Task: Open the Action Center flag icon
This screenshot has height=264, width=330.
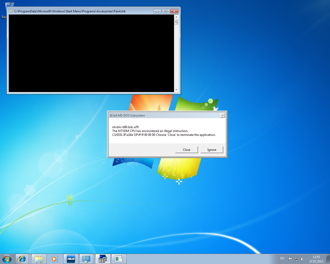Action: point(290,259)
